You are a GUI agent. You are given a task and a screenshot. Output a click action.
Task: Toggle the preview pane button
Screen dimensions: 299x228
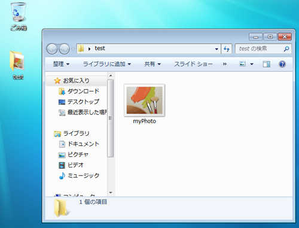[267, 64]
